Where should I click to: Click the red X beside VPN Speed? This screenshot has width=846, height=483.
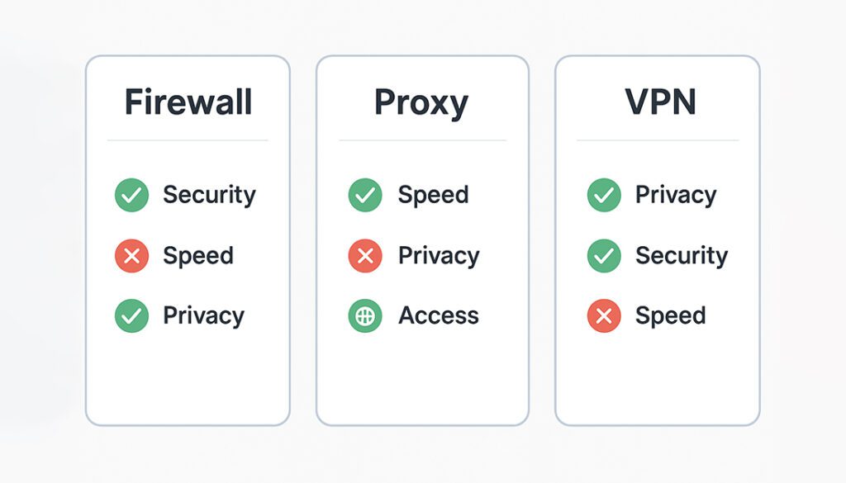604,316
